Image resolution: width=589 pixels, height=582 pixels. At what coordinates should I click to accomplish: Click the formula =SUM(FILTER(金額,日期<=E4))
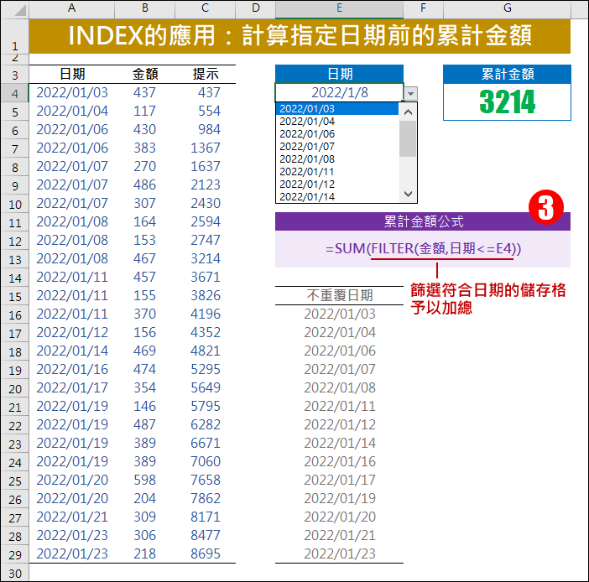(424, 248)
